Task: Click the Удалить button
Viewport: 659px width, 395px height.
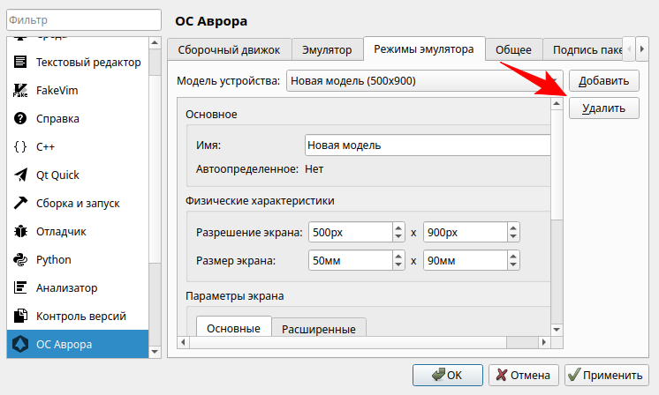Action: [x=604, y=108]
